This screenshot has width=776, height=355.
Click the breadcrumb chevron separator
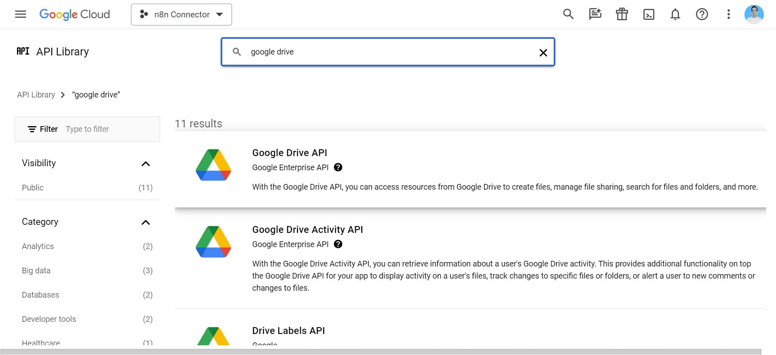pos(63,95)
